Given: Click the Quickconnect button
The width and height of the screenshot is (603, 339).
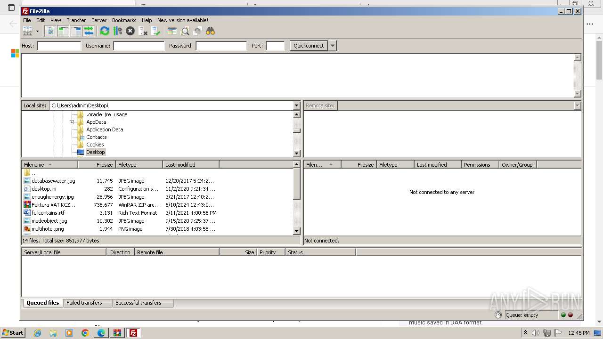Looking at the screenshot, I should point(309,46).
